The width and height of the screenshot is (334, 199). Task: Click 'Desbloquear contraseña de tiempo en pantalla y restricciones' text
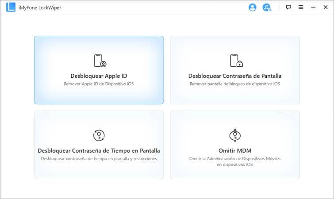pyautogui.click(x=99, y=159)
